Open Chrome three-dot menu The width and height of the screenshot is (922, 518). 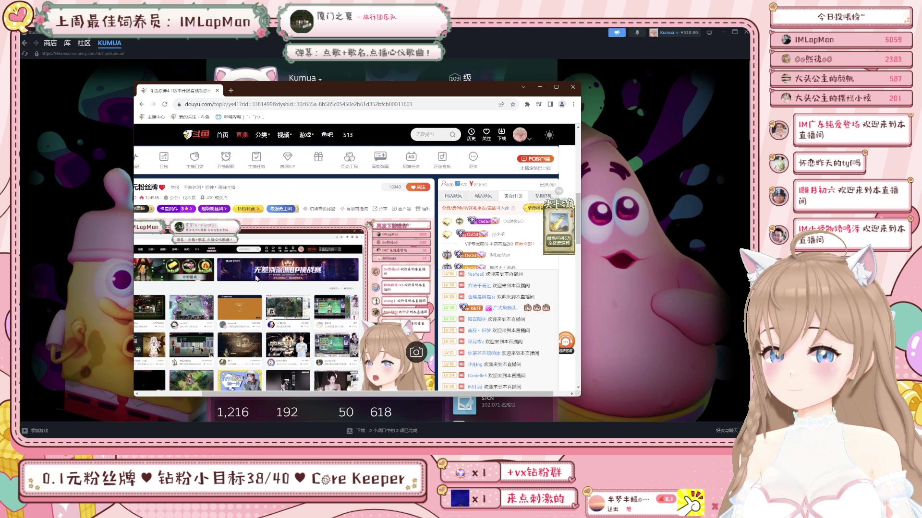coord(573,104)
